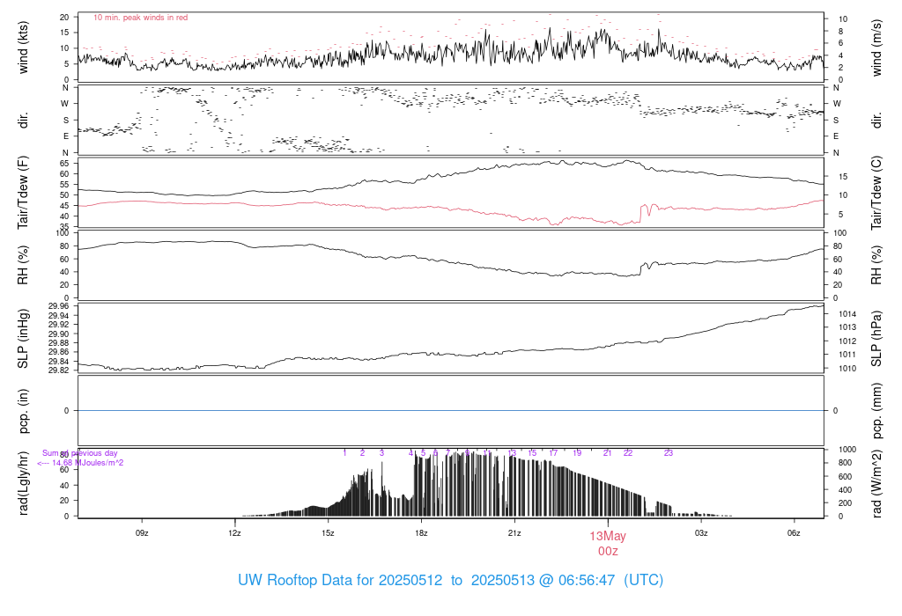
Task: Click the "pcp. (mm)" axis label
Action: (876, 411)
